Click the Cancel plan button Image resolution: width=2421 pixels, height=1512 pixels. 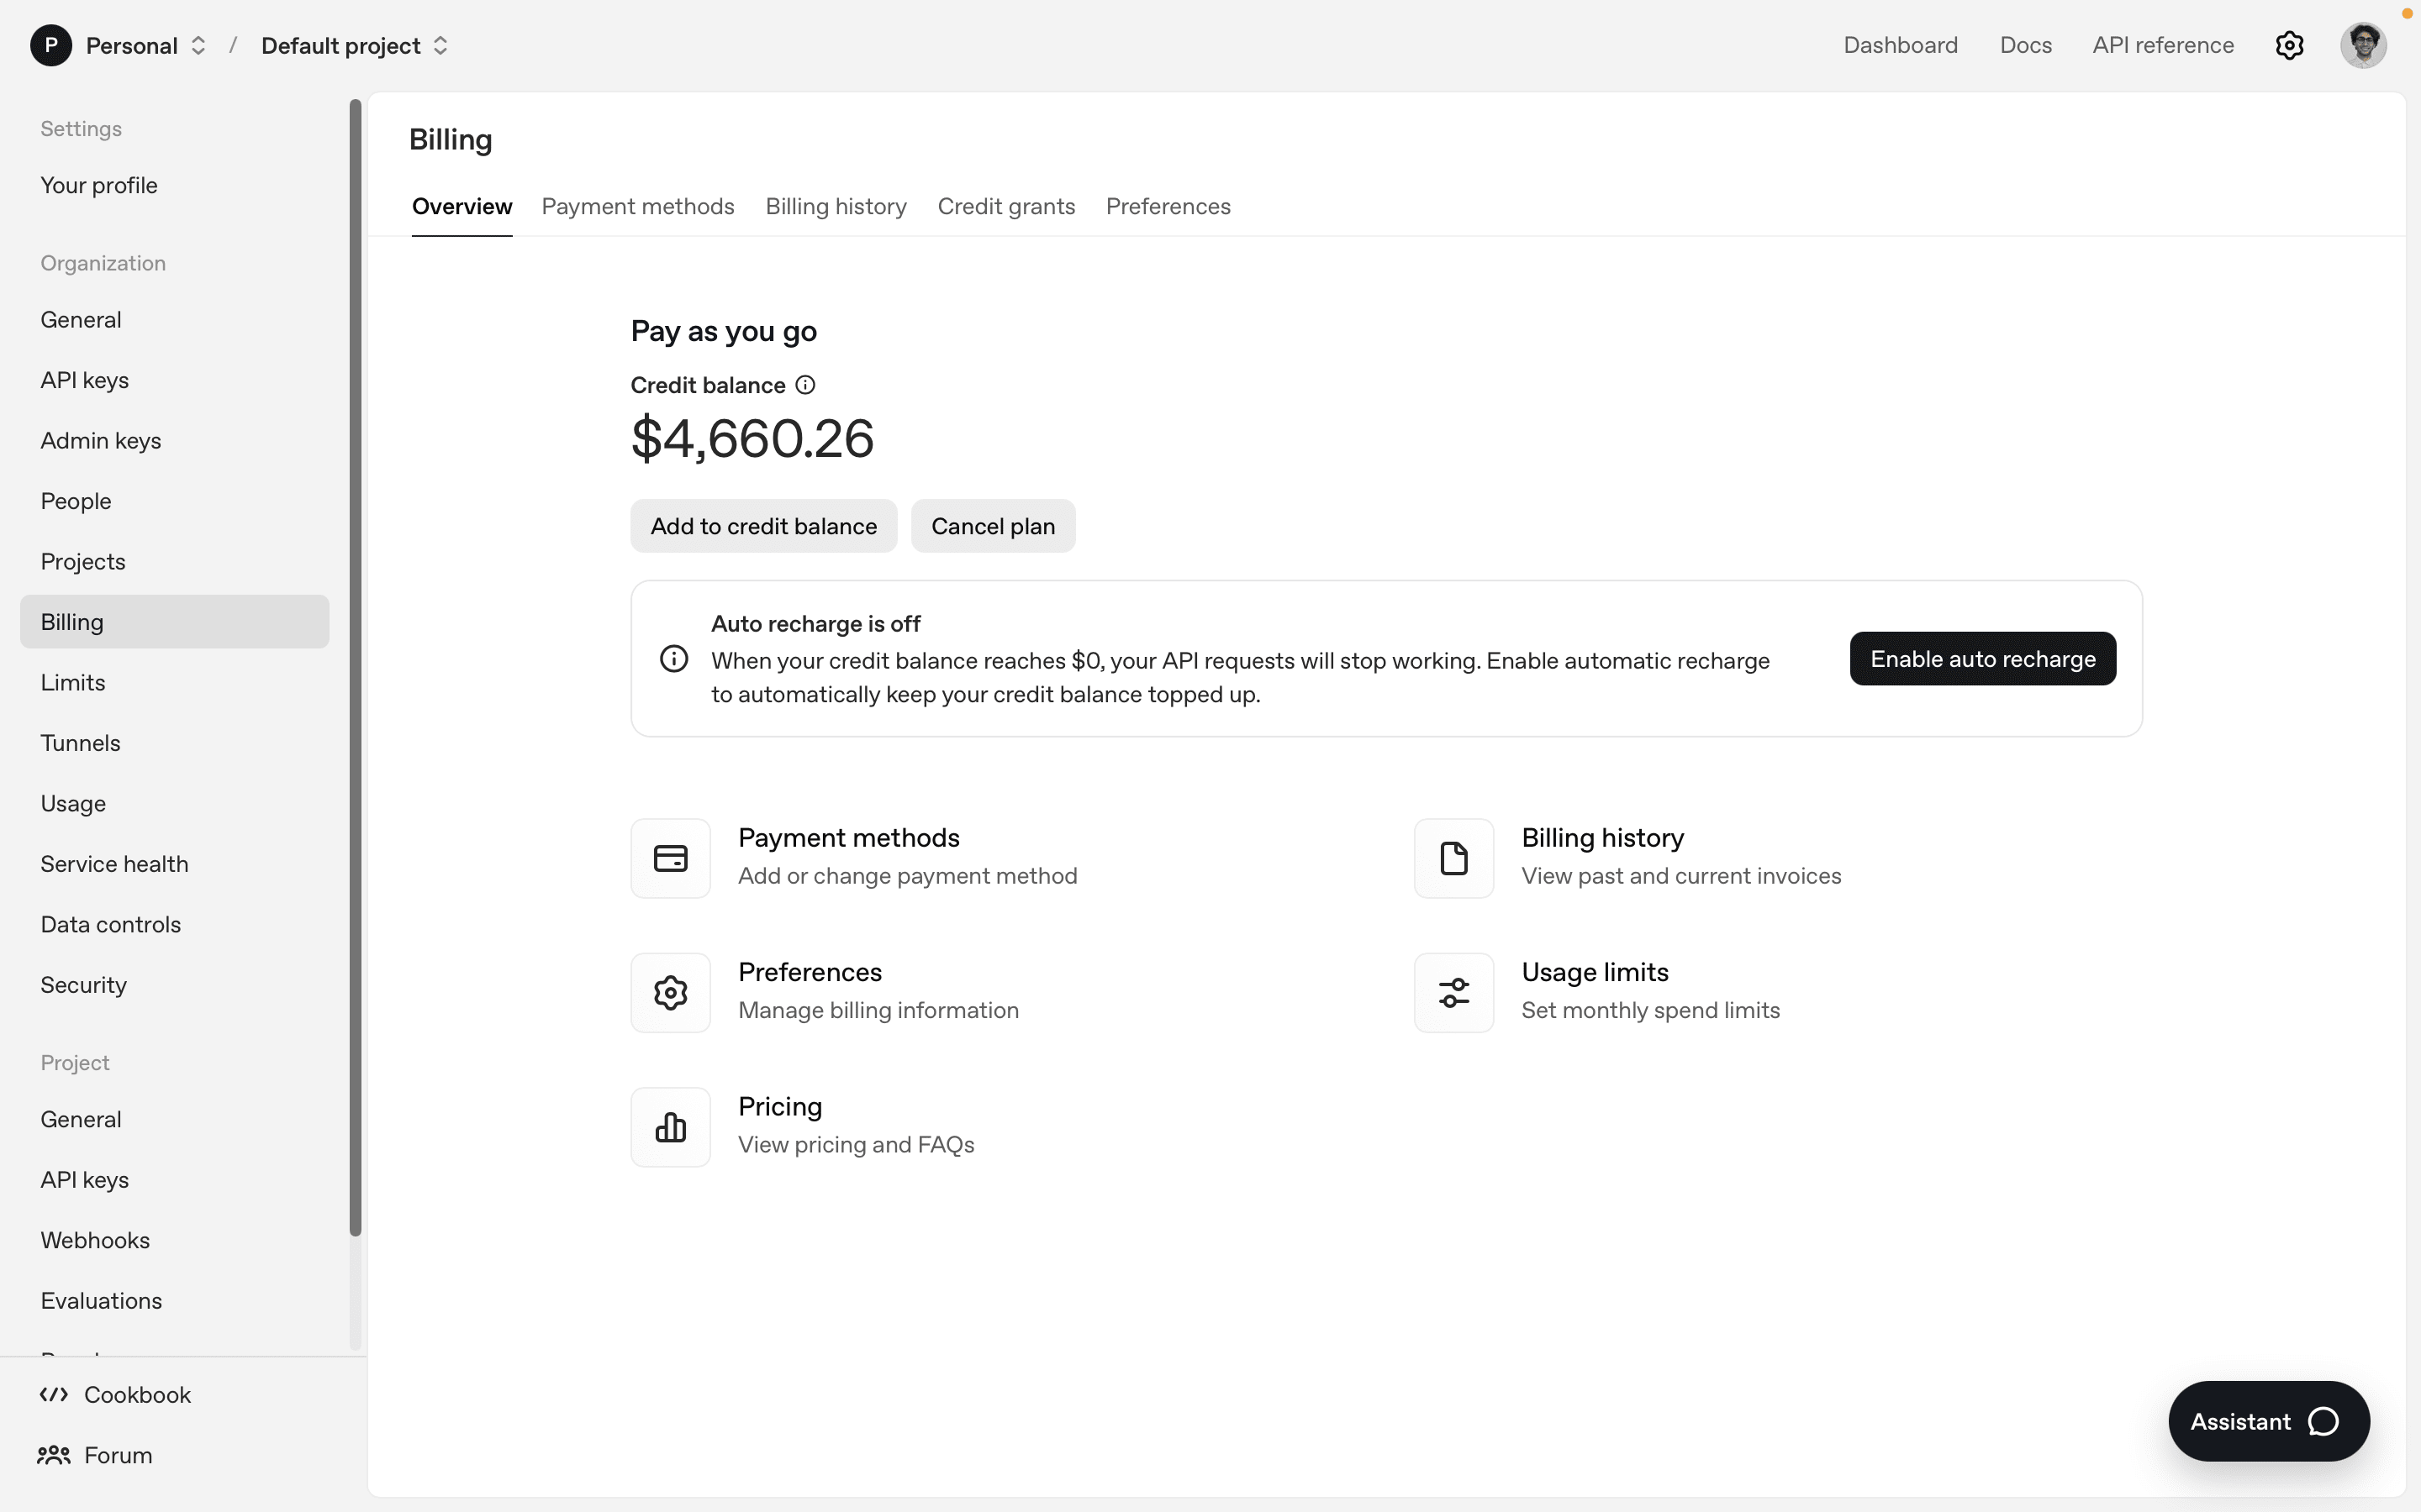[993, 526]
